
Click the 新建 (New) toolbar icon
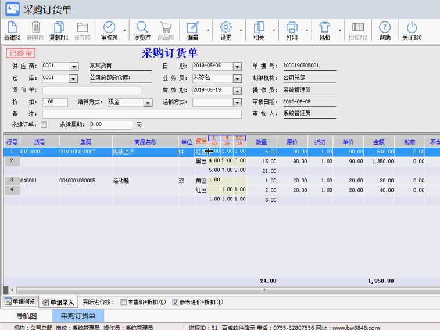click(x=12, y=28)
